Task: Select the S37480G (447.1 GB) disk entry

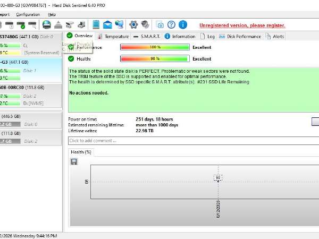Action: (30, 45)
